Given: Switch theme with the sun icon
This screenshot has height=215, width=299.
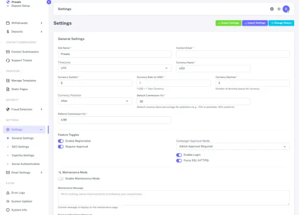Looking at the screenshot, I should (279, 9).
